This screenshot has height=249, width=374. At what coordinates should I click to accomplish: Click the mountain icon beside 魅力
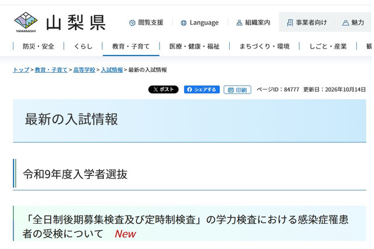click(345, 23)
